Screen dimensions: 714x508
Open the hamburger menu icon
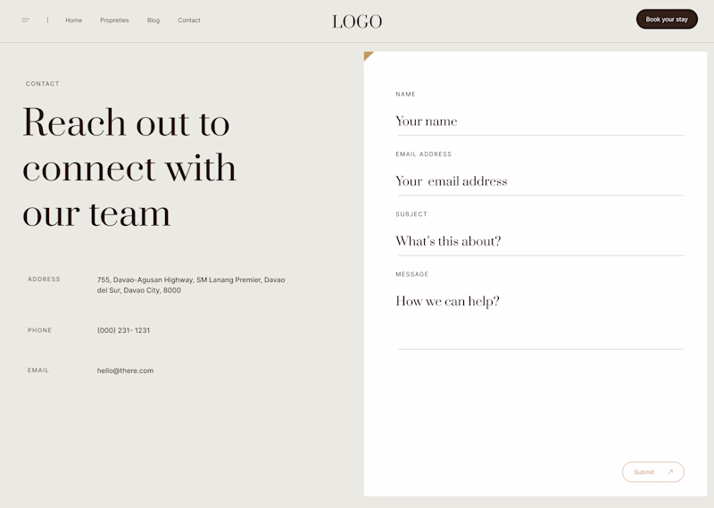[26, 20]
